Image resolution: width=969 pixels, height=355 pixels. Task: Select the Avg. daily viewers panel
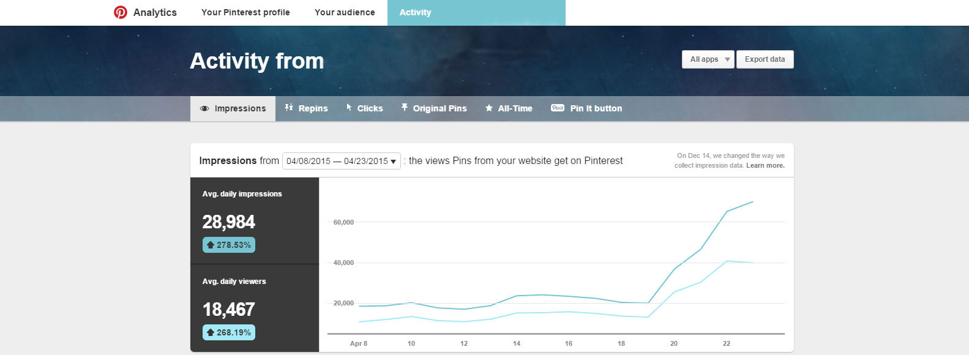tap(255, 308)
